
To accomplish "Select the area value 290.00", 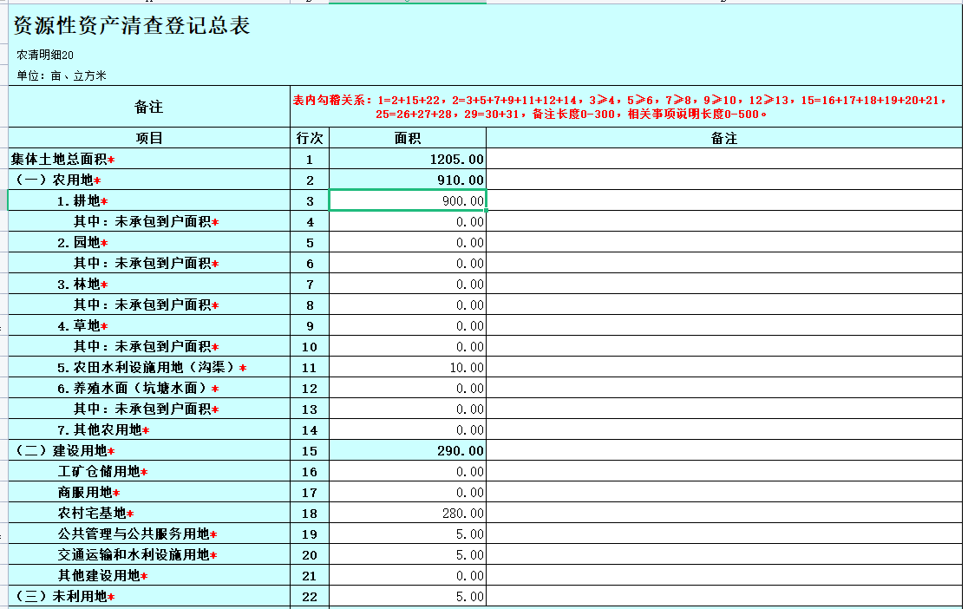I will (408, 450).
